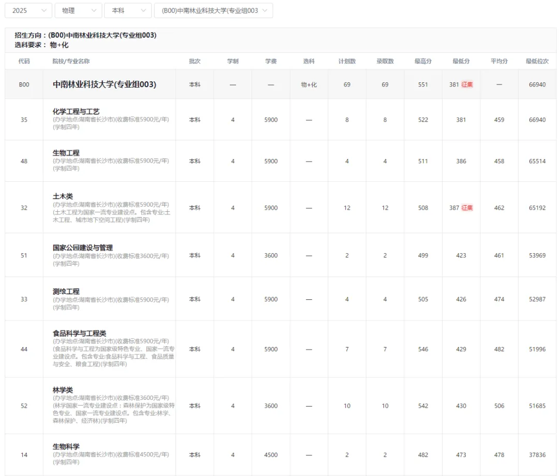Open the 2025 year dropdown
This screenshot has width=559, height=476.
coord(28,10)
